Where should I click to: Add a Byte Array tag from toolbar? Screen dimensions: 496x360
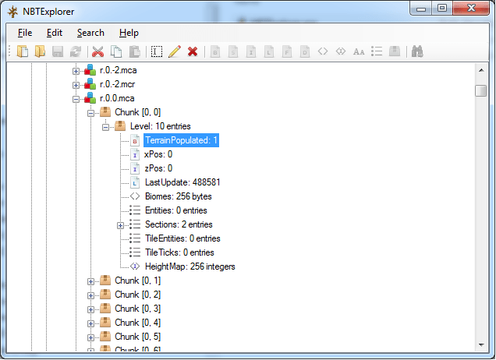323,51
